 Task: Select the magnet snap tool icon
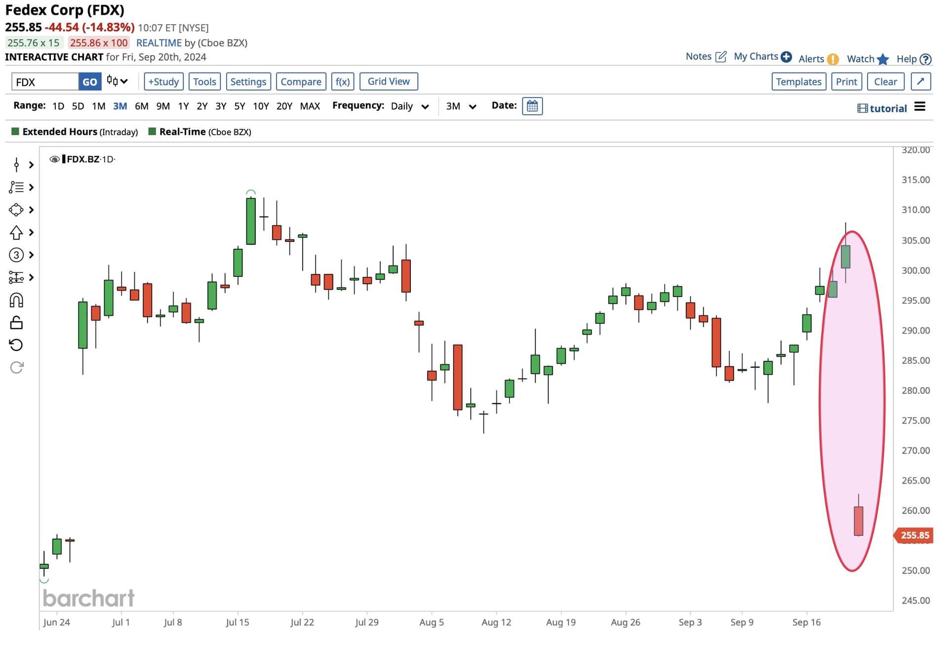16,300
